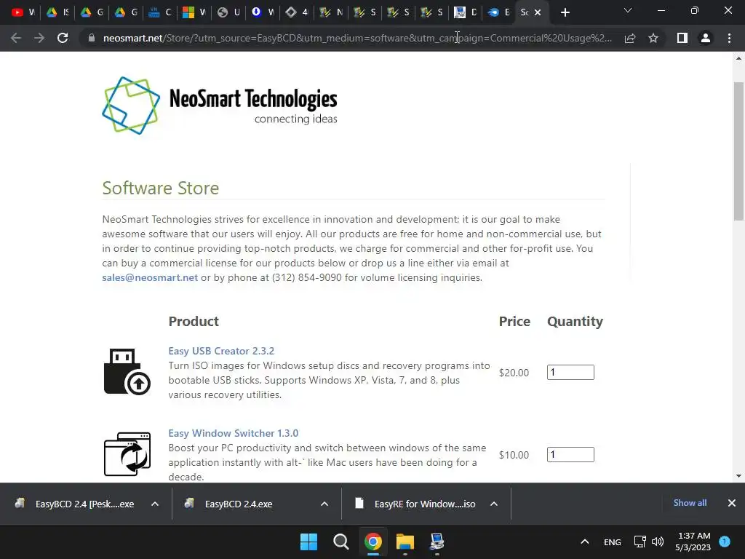Open File Explorer from the taskbar

[x=405, y=542]
